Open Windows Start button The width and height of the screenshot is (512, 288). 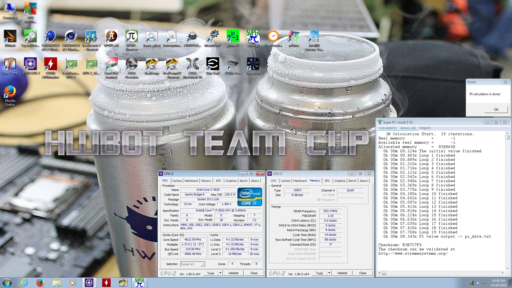[7, 283]
